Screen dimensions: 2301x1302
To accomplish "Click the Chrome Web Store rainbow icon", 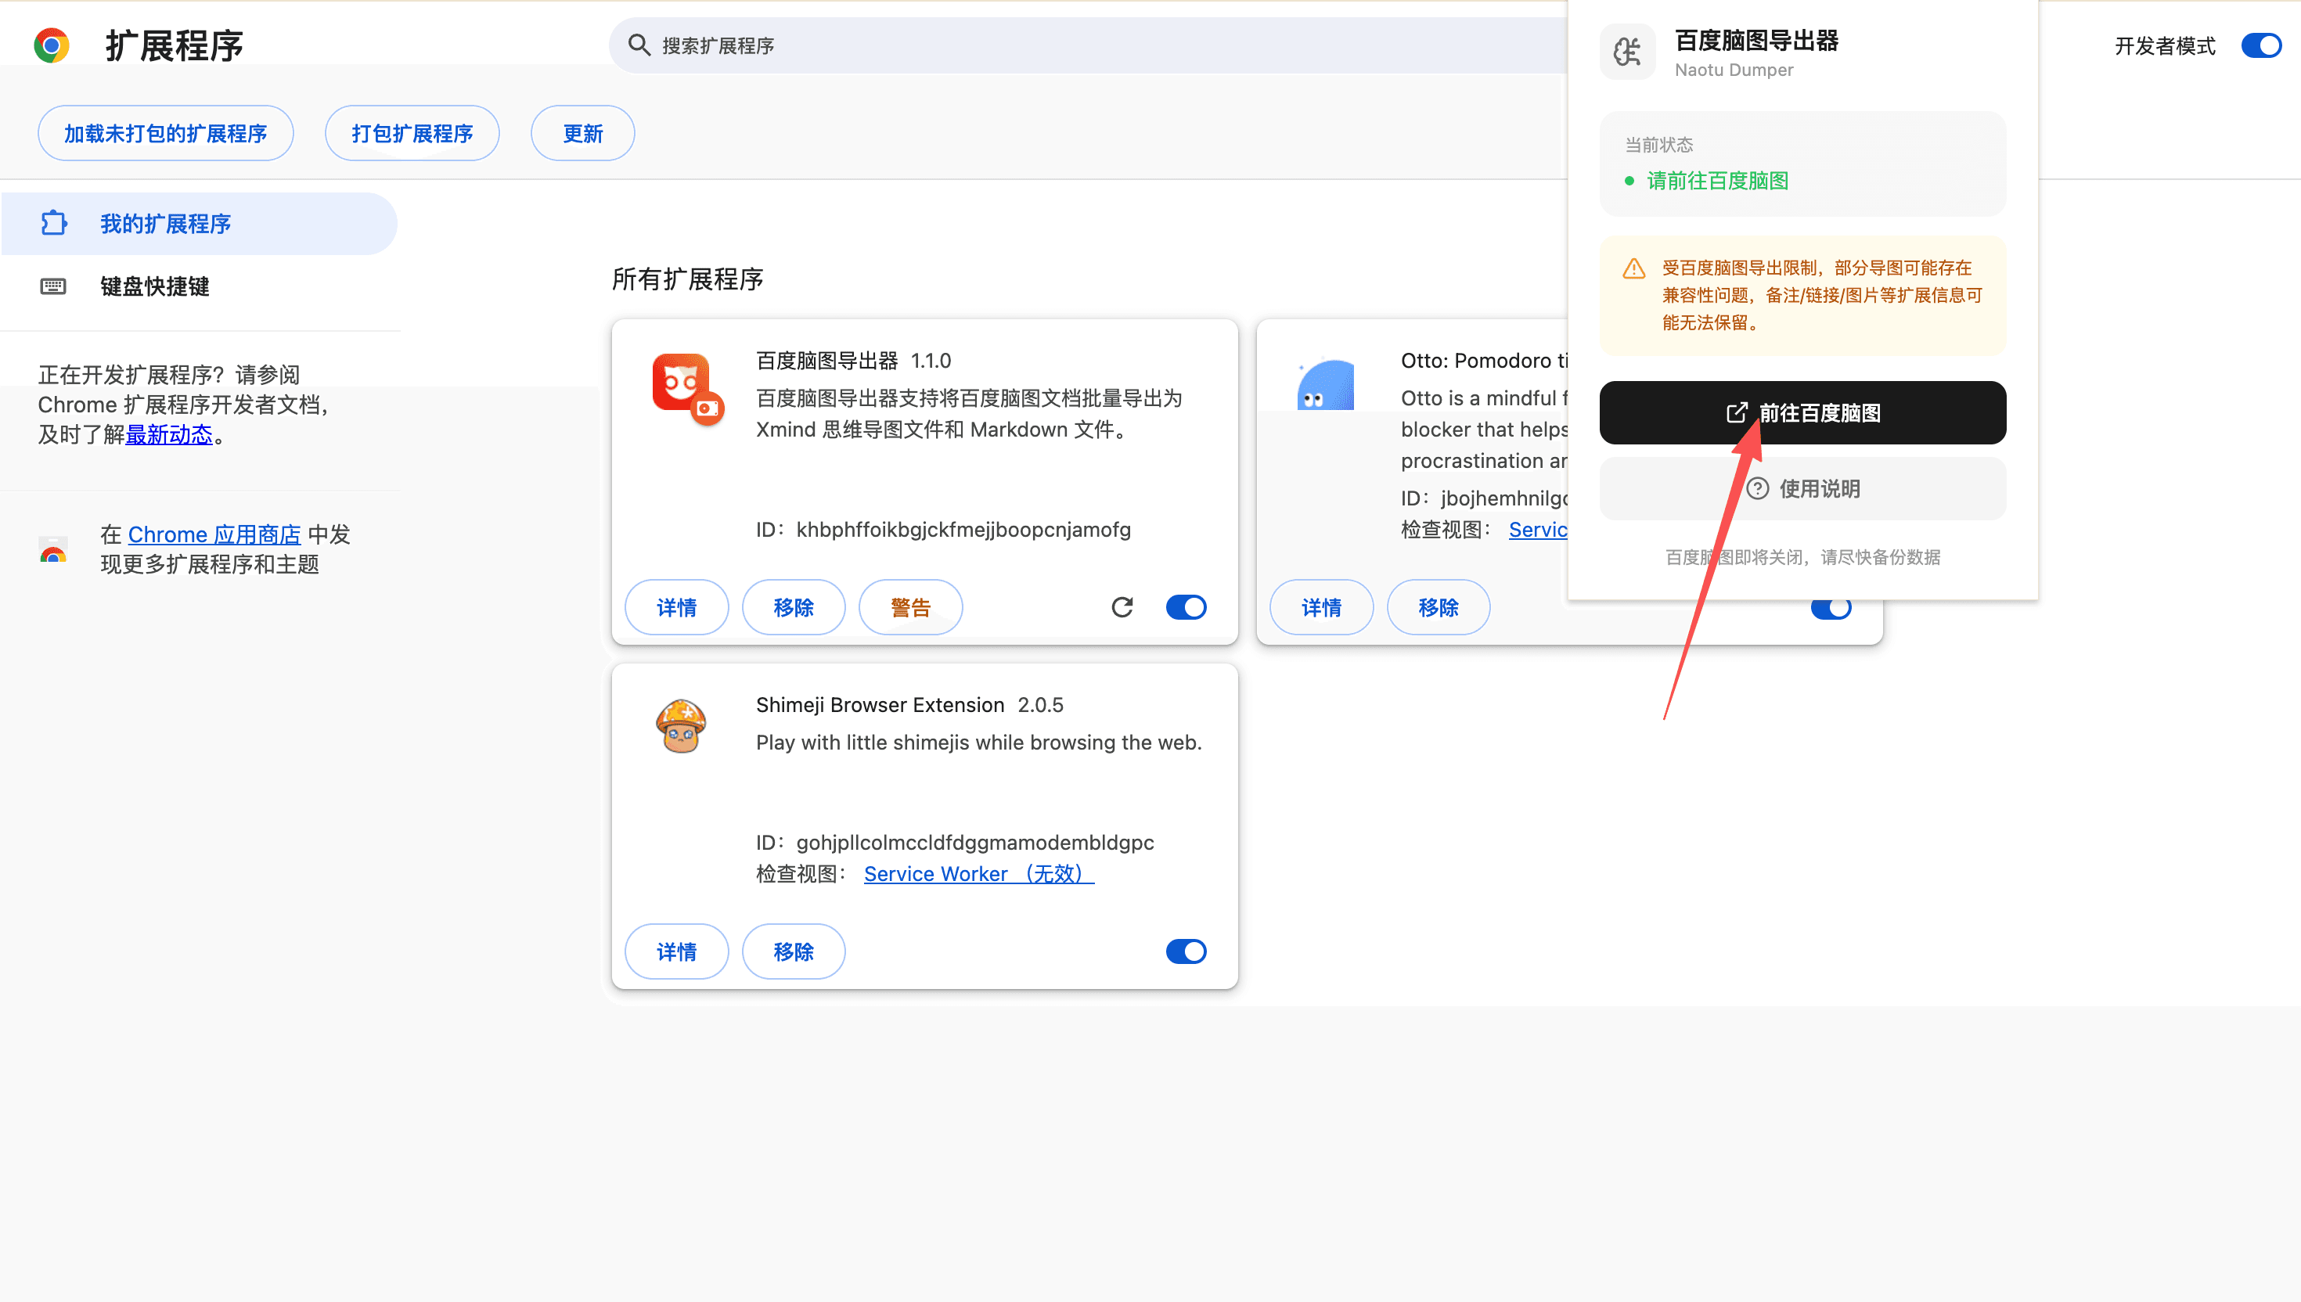I will tap(54, 549).
